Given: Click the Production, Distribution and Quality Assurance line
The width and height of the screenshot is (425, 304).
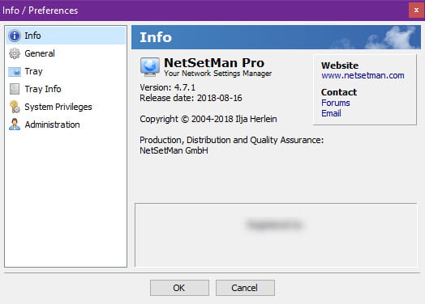Looking at the screenshot, I should (231, 140).
